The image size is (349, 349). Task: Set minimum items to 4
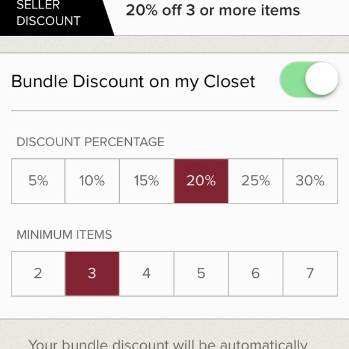147,274
